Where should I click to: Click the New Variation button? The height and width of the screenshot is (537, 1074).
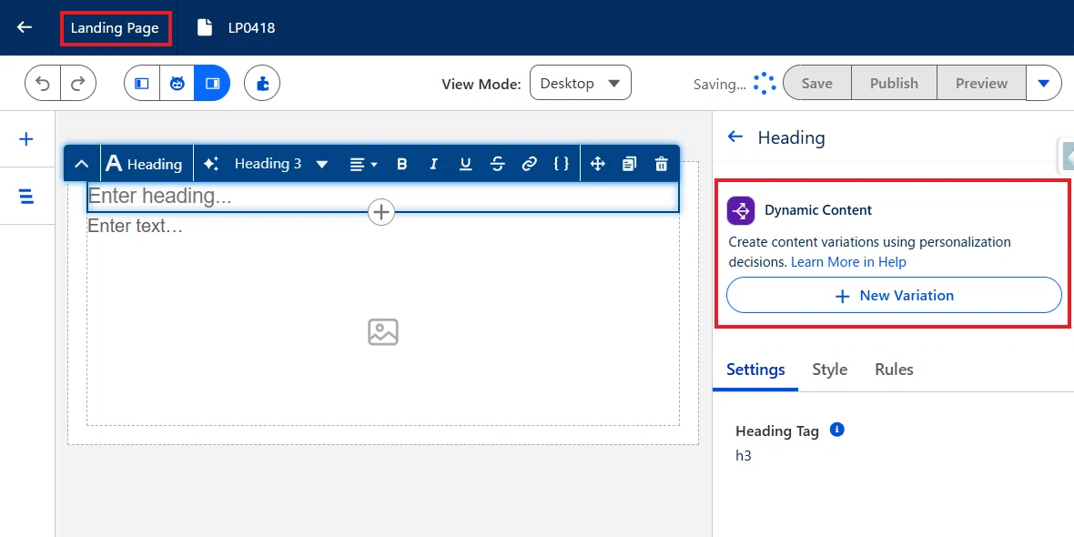pyautogui.click(x=894, y=295)
